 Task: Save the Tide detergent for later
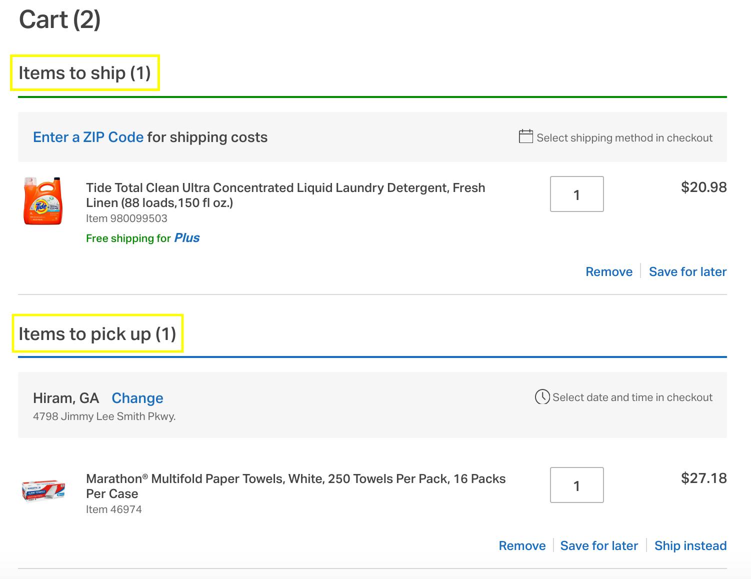(x=687, y=271)
